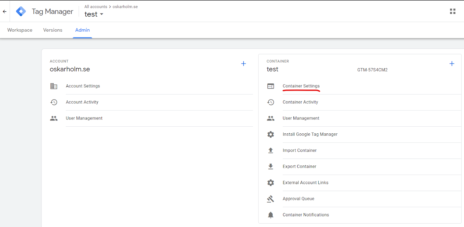Click the Container Notifications bell icon
Image resolution: width=464 pixels, height=227 pixels.
(x=271, y=215)
